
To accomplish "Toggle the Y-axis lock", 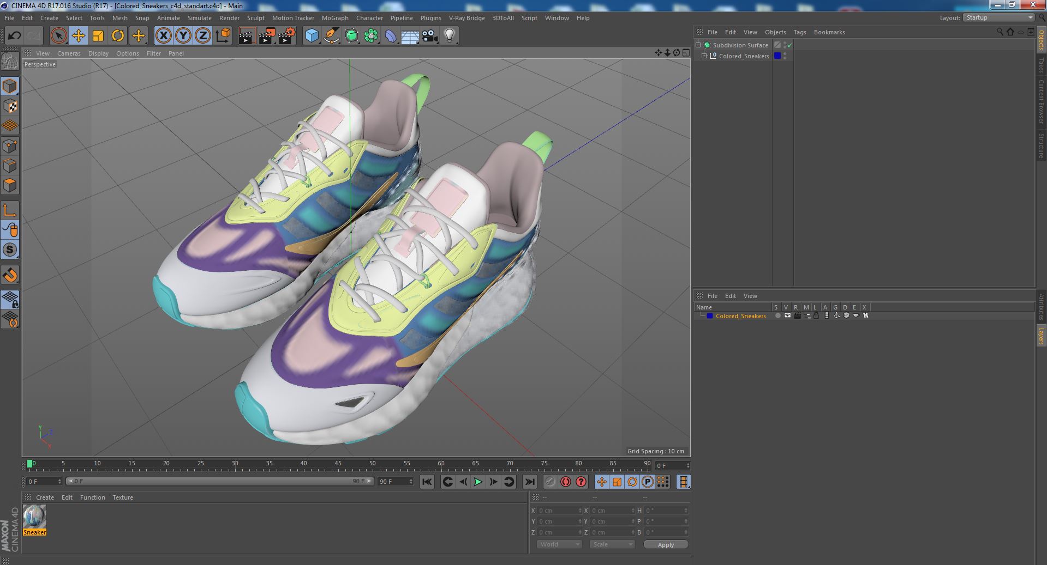I will point(183,36).
